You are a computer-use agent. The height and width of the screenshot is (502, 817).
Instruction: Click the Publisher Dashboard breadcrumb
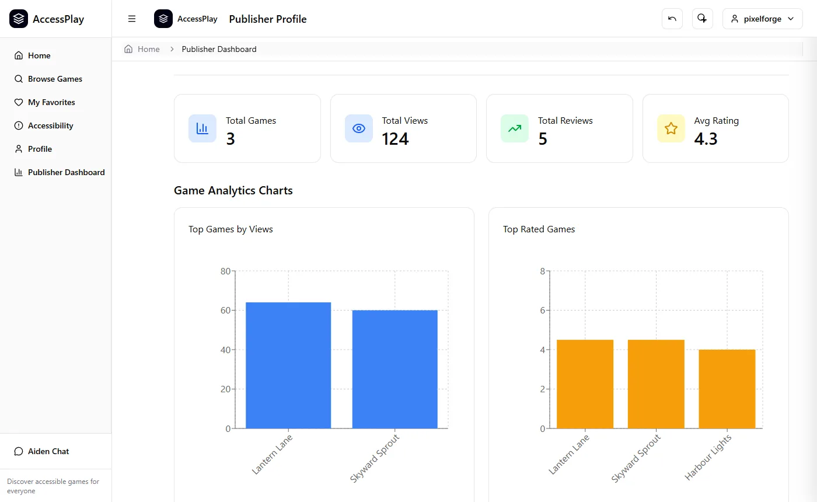219,49
